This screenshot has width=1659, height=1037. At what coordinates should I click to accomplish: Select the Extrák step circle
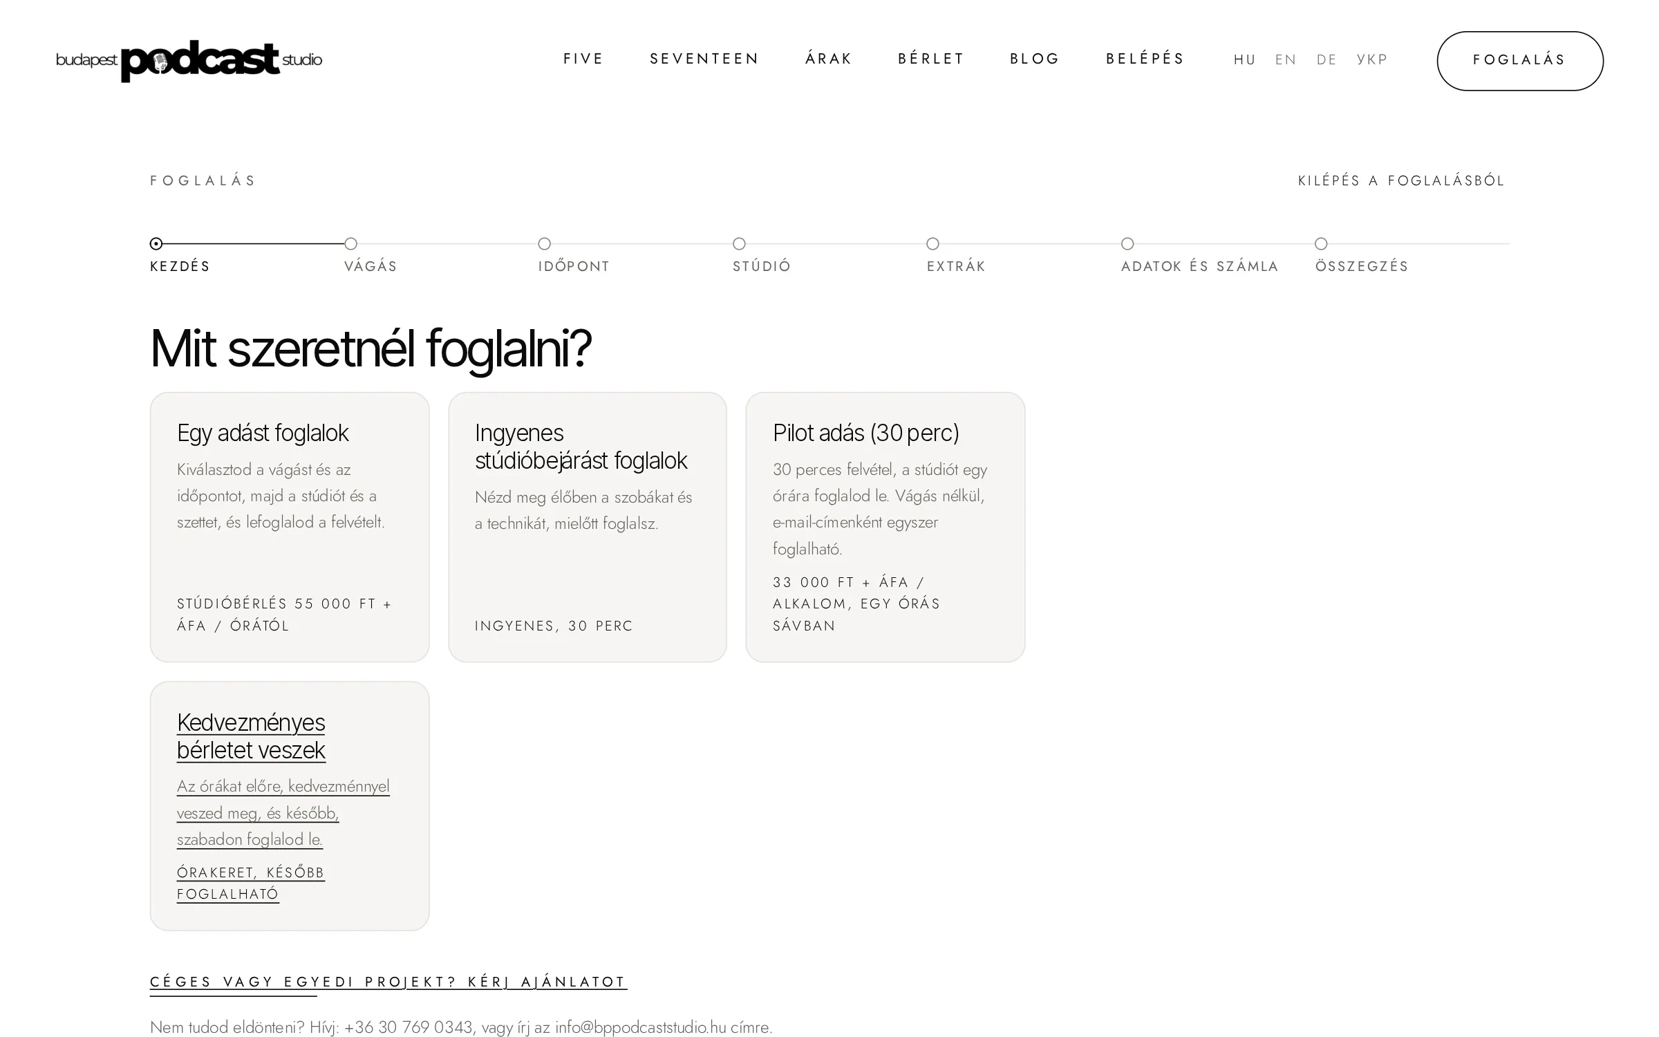pyautogui.click(x=933, y=243)
